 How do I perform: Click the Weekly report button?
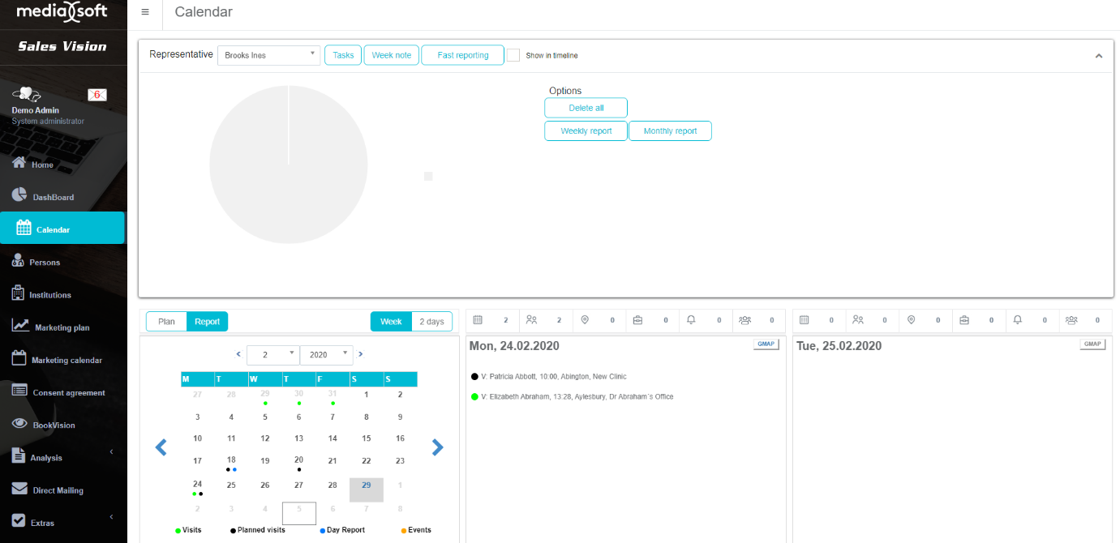tap(586, 131)
